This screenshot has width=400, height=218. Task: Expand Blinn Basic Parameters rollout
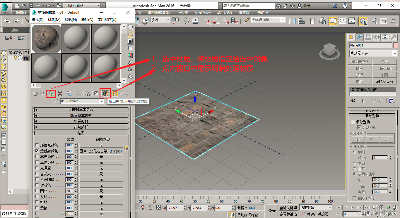coord(81,115)
